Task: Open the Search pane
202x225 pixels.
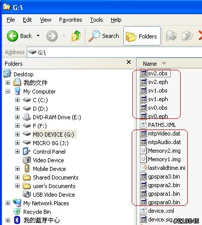Action: (x=104, y=36)
